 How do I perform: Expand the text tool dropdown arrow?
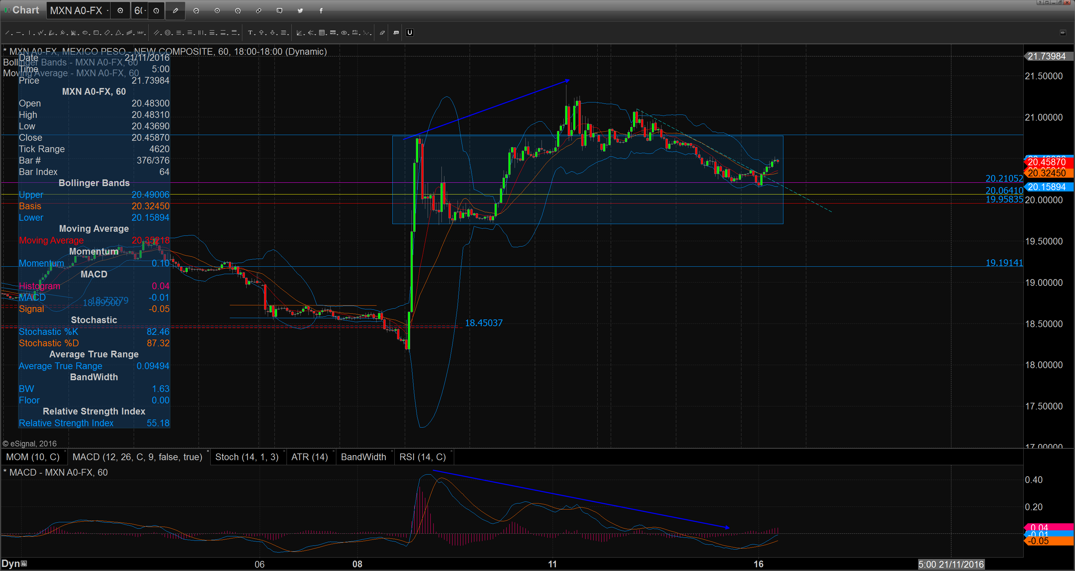(x=255, y=35)
